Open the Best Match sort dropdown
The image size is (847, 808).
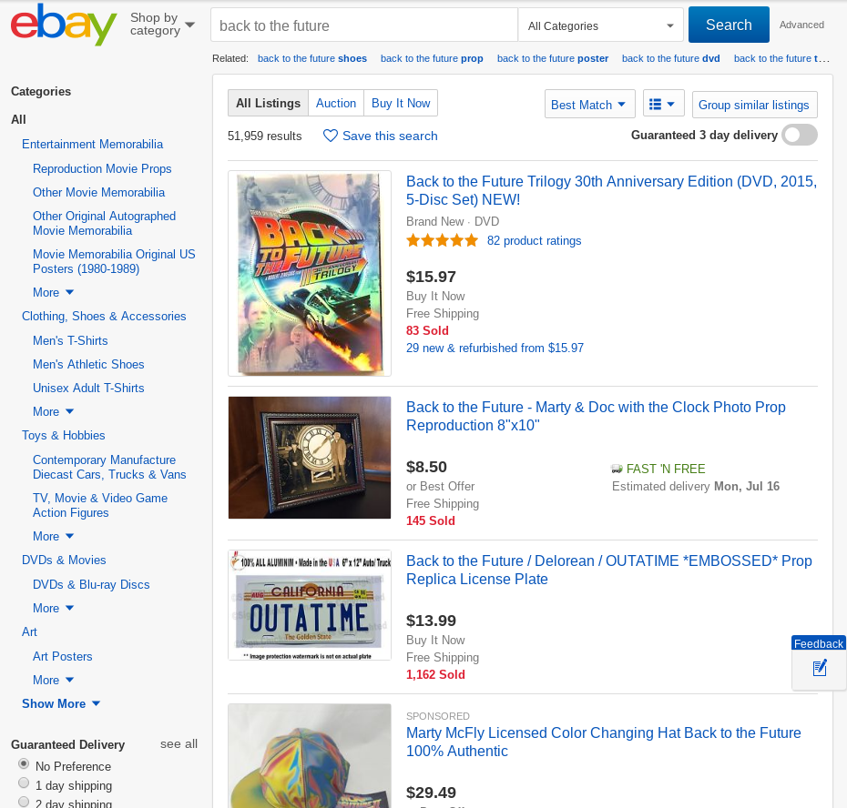pyautogui.click(x=589, y=104)
